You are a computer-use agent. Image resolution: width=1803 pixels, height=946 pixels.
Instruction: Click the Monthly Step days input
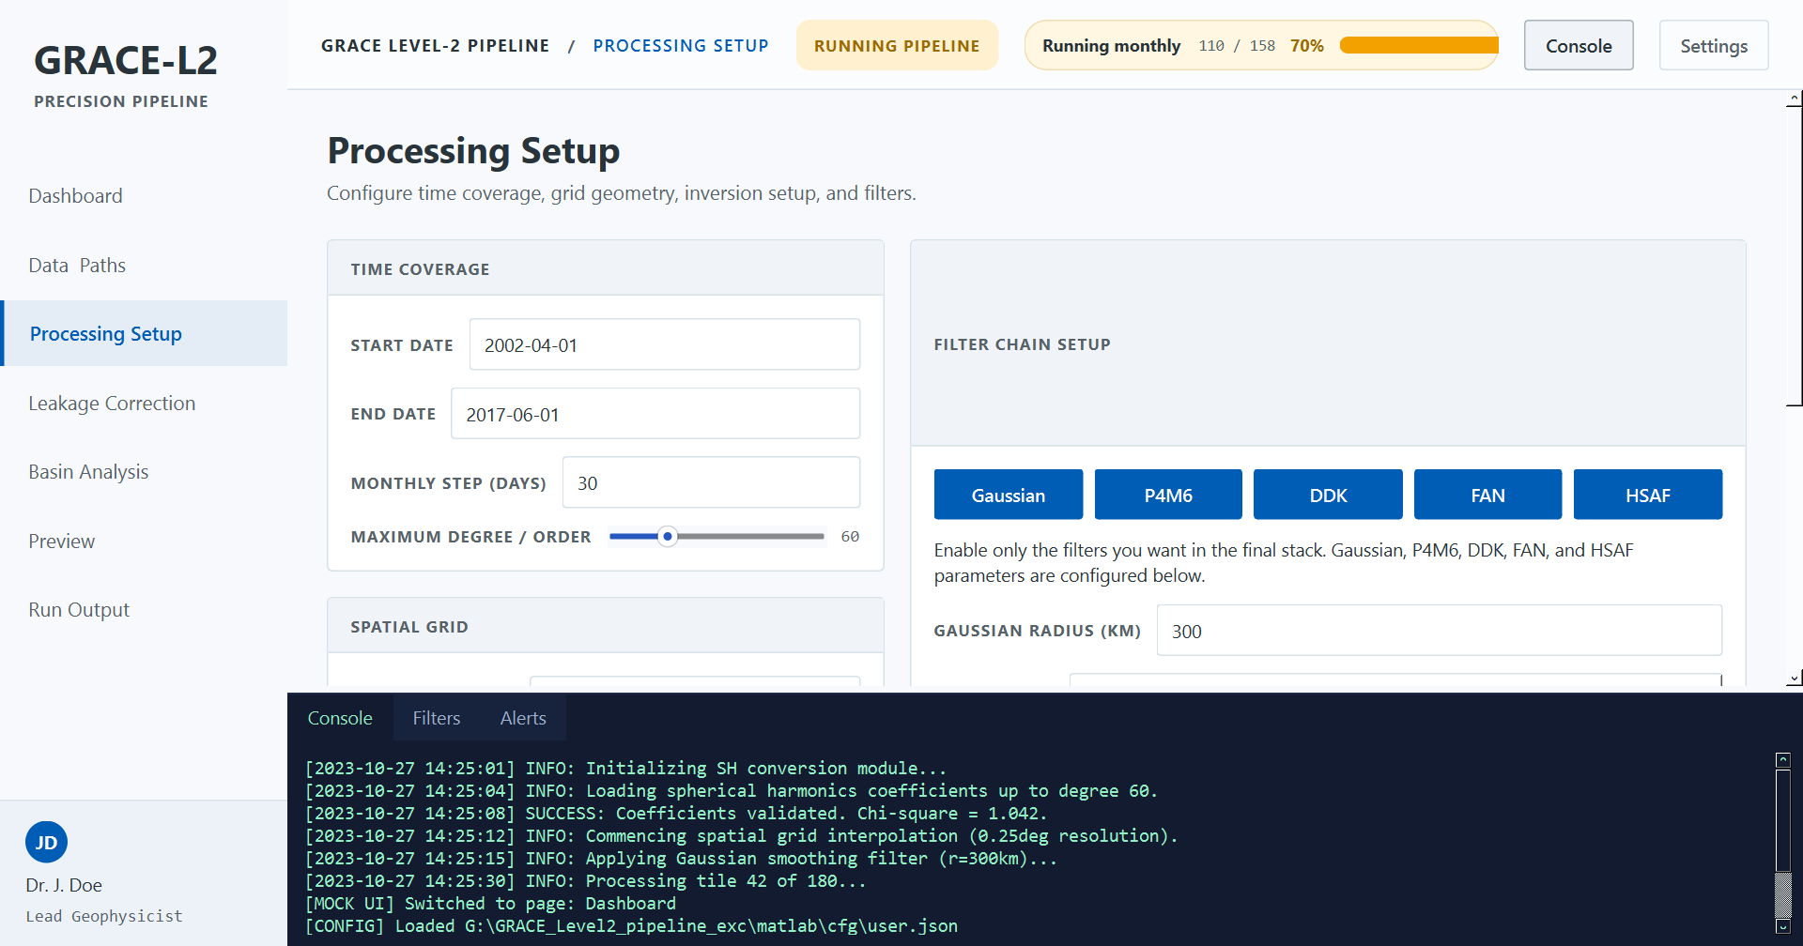tap(711, 482)
